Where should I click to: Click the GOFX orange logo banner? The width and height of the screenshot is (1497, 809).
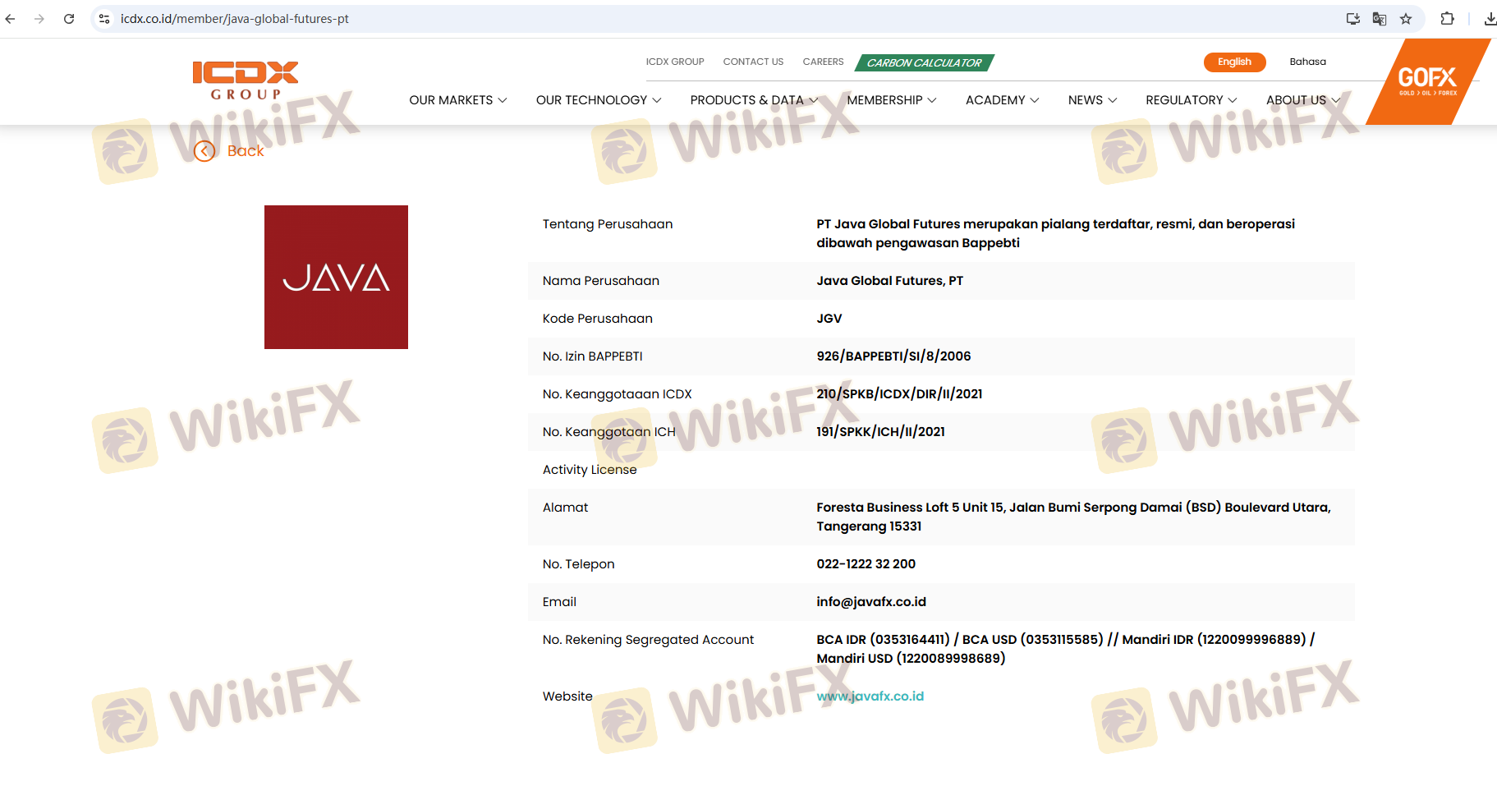pos(1427,81)
